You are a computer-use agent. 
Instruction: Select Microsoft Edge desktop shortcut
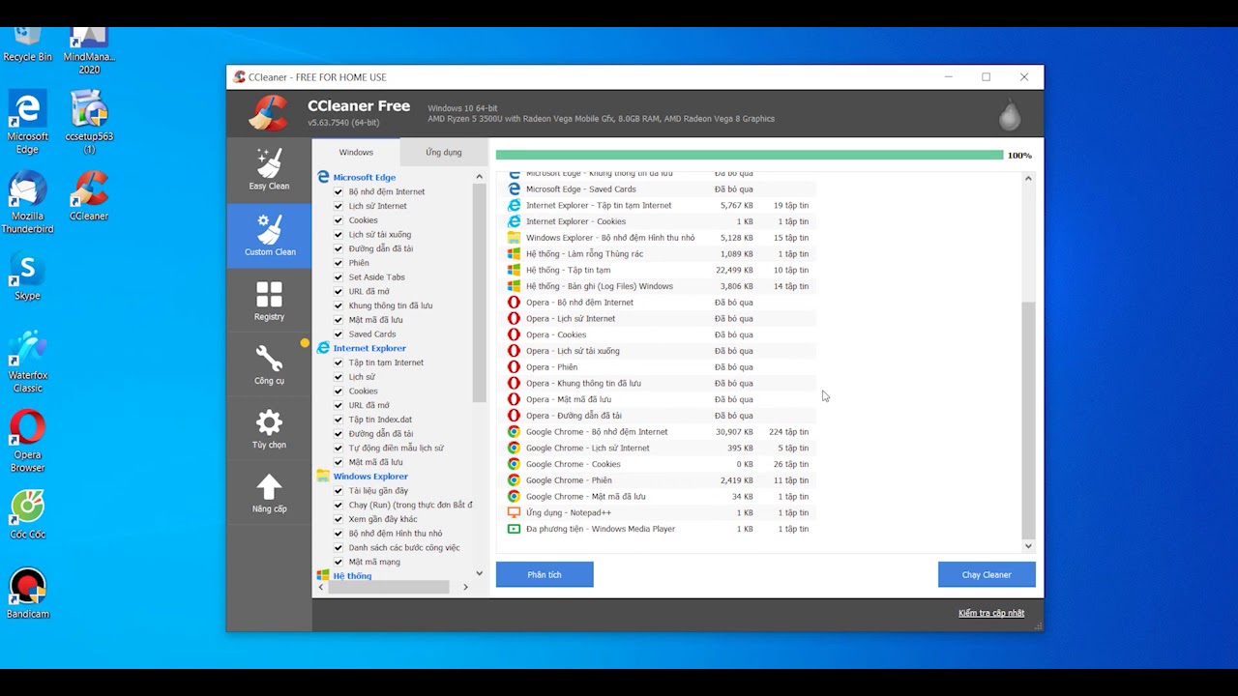tap(28, 123)
